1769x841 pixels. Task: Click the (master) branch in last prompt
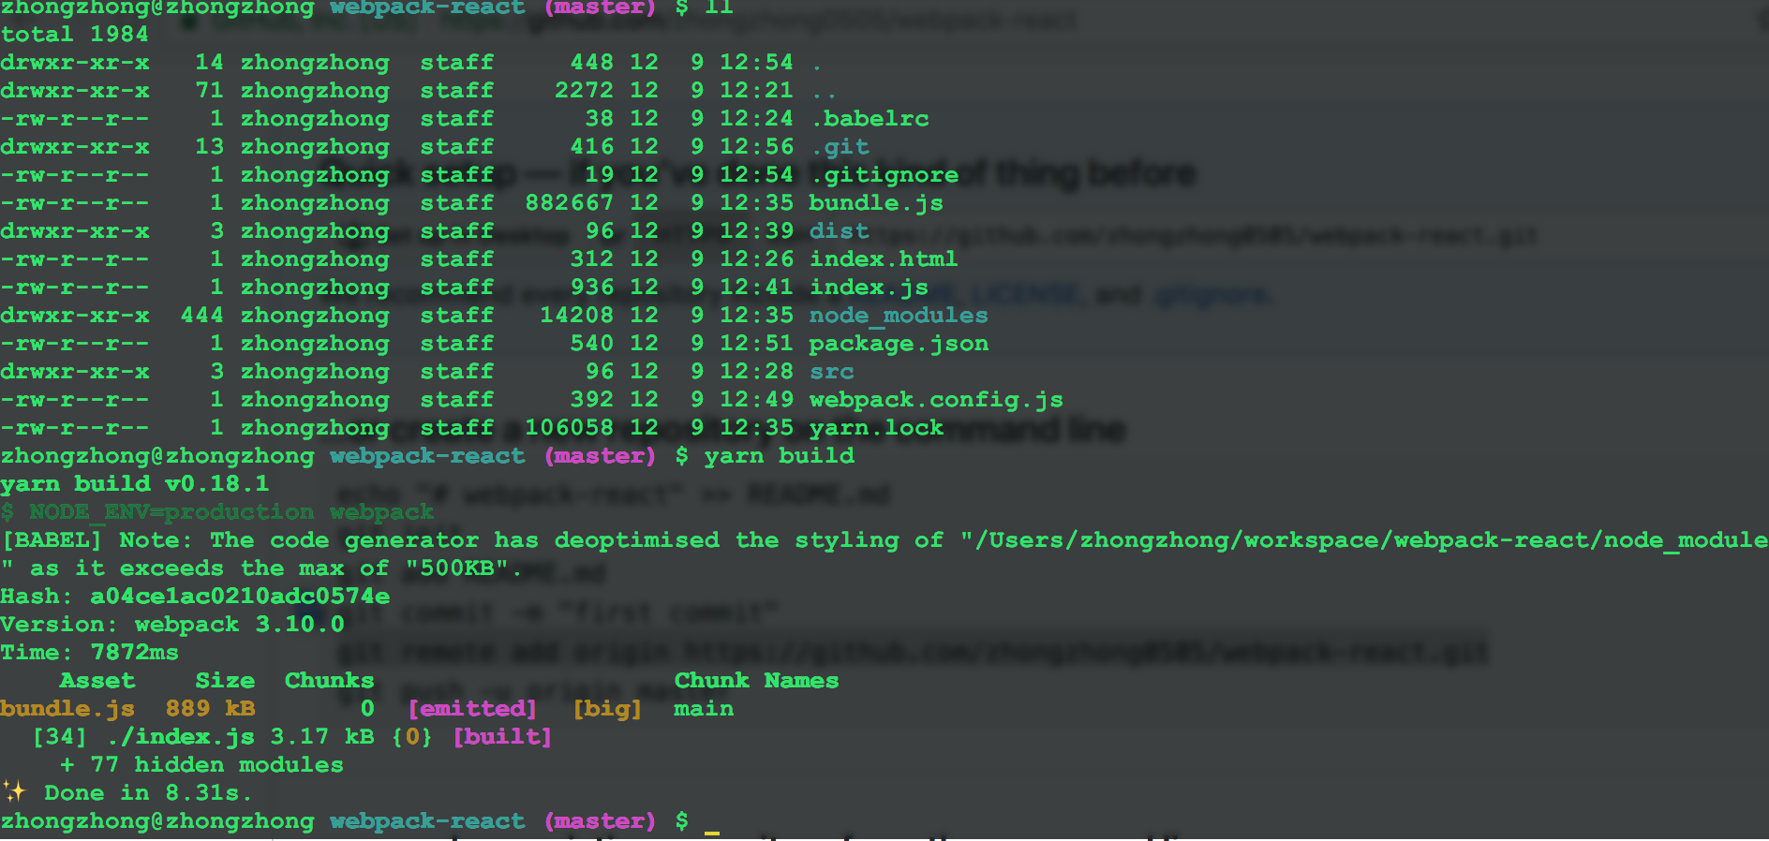point(600,821)
